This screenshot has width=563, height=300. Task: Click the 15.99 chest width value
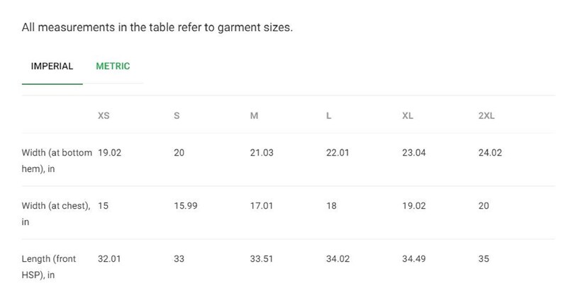click(x=186, y=206)
